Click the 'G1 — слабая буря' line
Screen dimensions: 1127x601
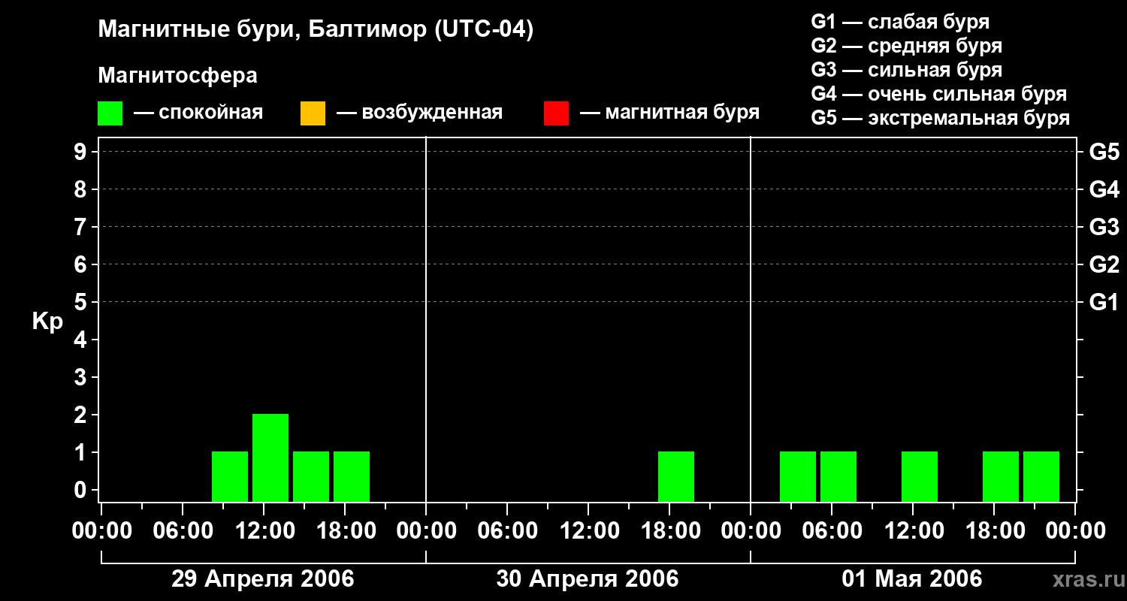(x=900, y=21)
